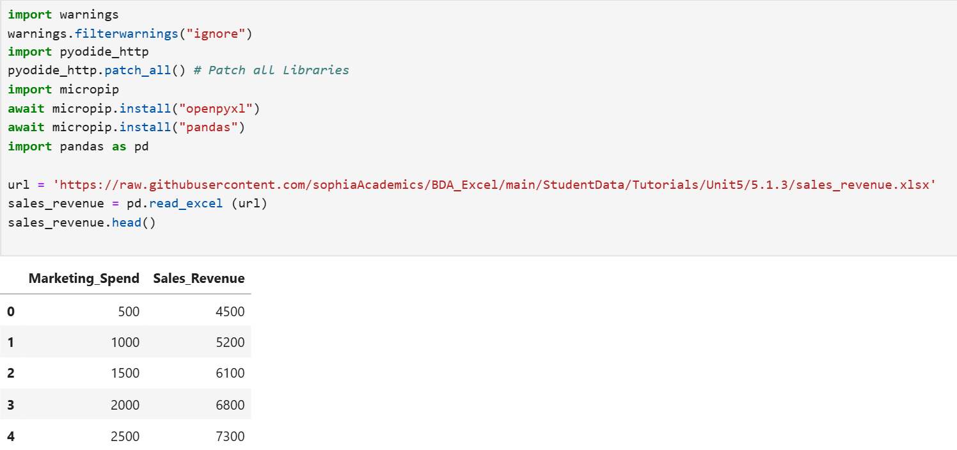
Task: Place cursor in the githubusercontent URL string
Action: (494, 185)
